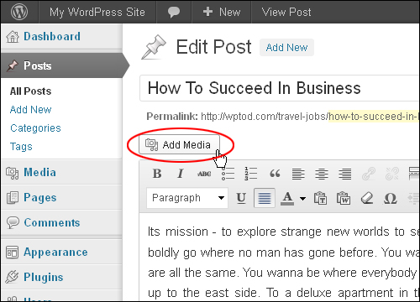This screenshot has height=302, width=420.
Task: Click the Comments sidebar bubble icon
Action: 13,223
